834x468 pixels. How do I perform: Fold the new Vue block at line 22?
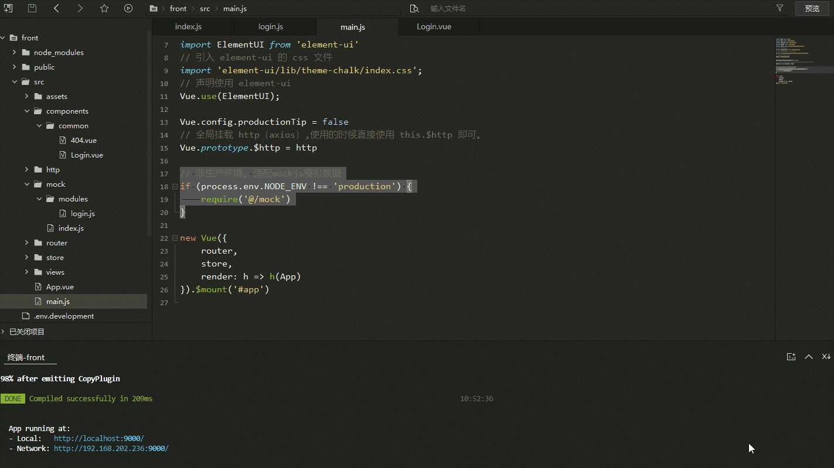(x=175, y=238)
